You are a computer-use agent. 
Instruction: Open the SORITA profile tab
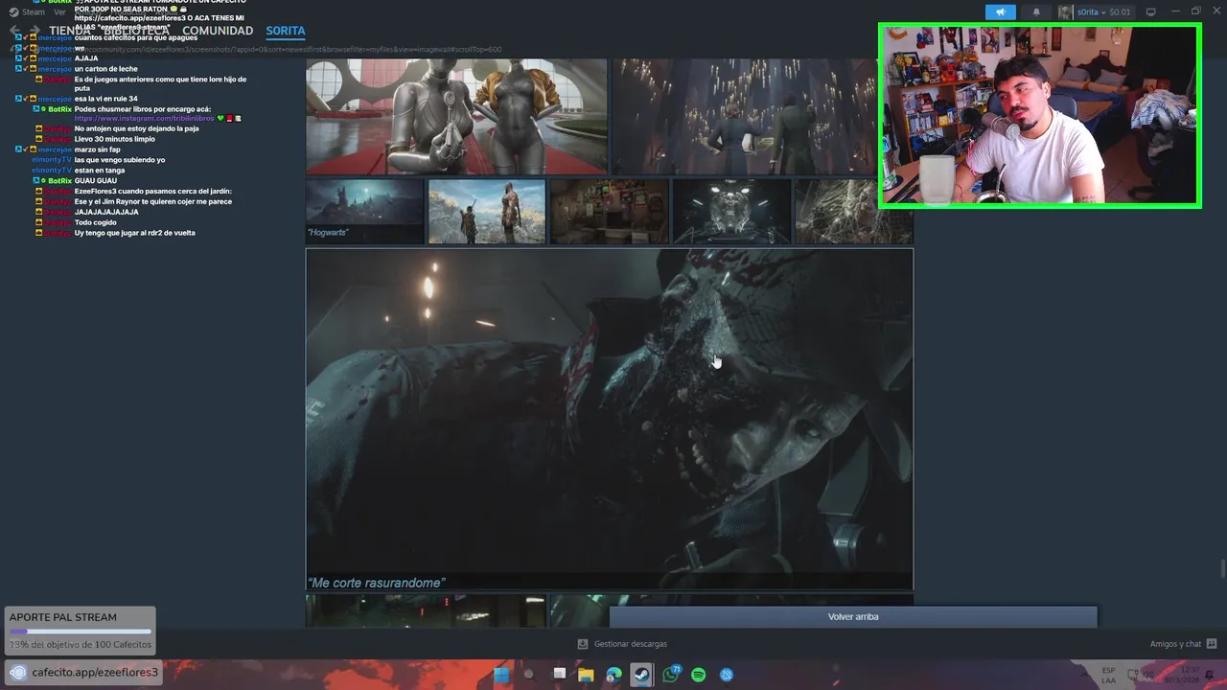click(x=286, y=31)
